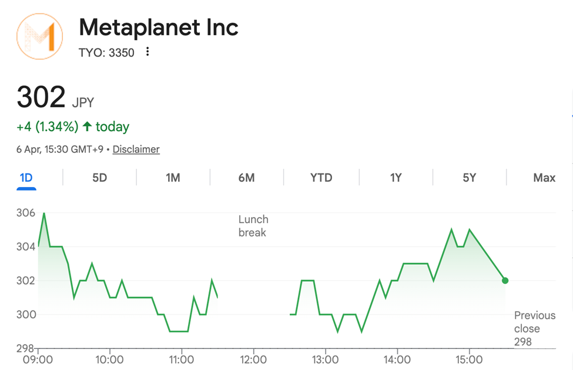Viewport: 573px width, 370px height.
Task: Select the 5Y time range
Action: 469,177
